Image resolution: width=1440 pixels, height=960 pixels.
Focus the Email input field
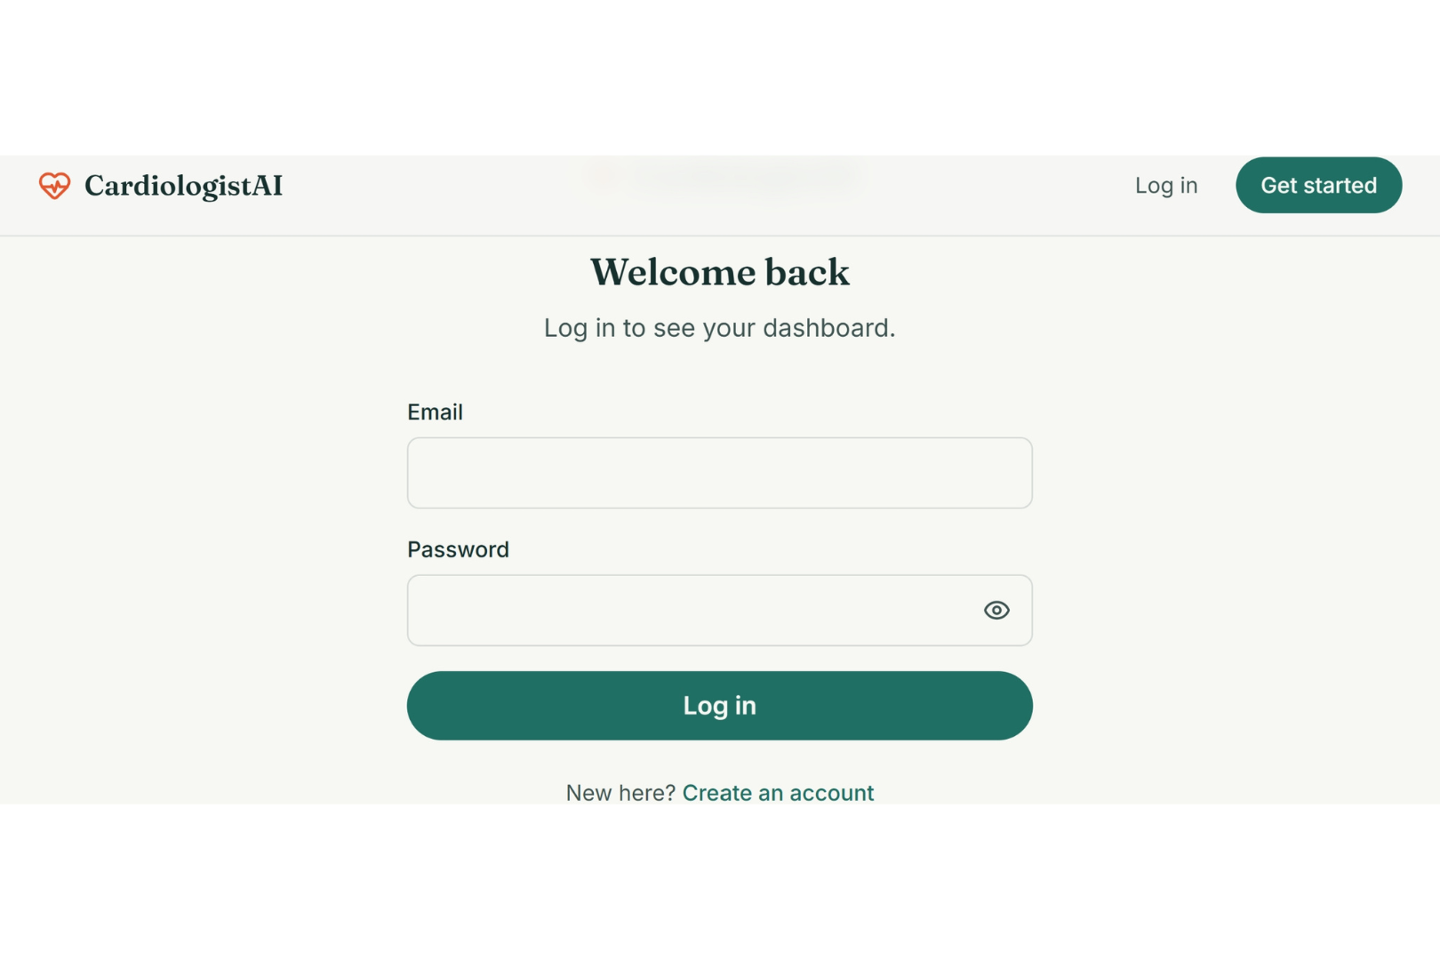[x=719, y=473]
